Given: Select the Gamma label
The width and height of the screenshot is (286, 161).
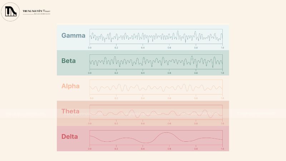Looking at the screenshot, I should tap(73, 36).
